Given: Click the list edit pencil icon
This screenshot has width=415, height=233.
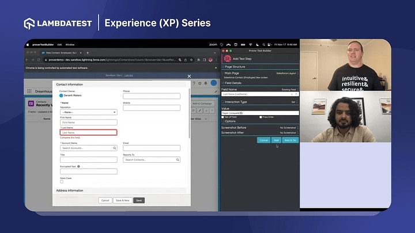Looking at the screenshot, I should click(x=200, y=110).
